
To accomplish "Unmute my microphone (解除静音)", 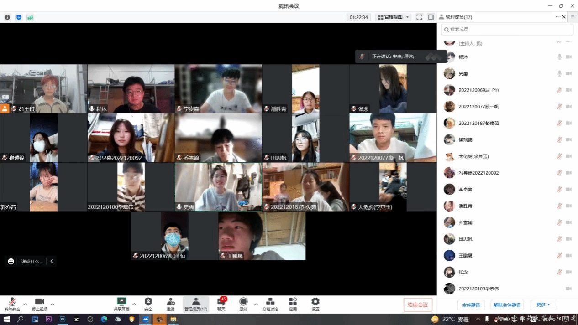I will 12,304.
